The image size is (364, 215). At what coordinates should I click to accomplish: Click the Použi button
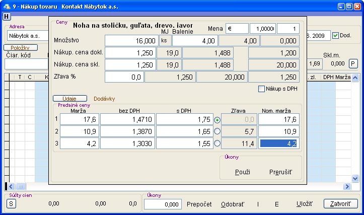click(x=243, y=172)
